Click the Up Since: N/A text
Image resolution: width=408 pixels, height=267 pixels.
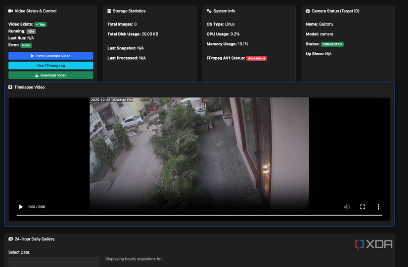pos(319,54)
